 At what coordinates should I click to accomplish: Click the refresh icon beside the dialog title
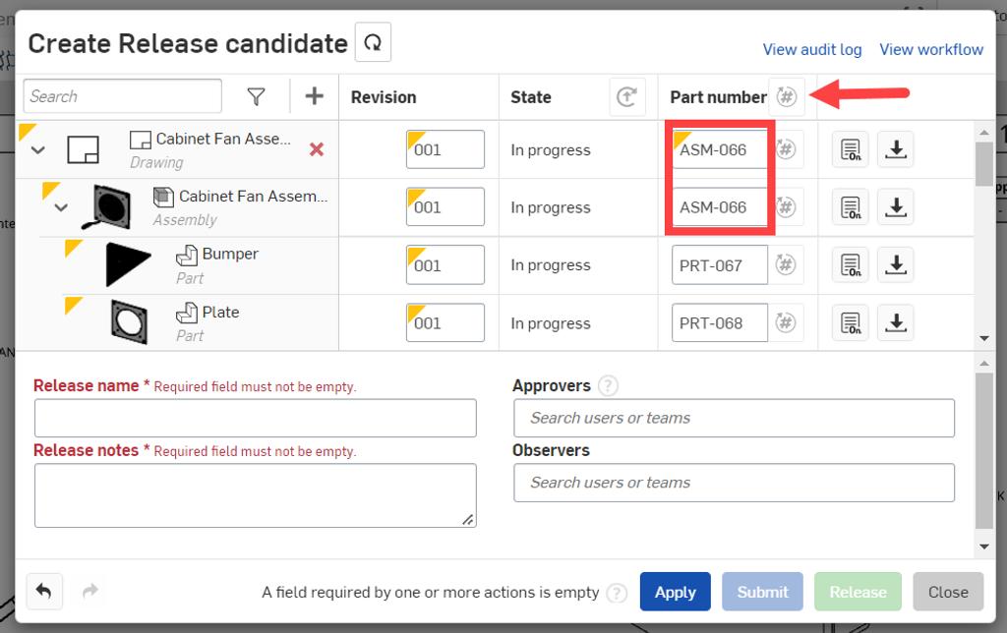[372, 42]
